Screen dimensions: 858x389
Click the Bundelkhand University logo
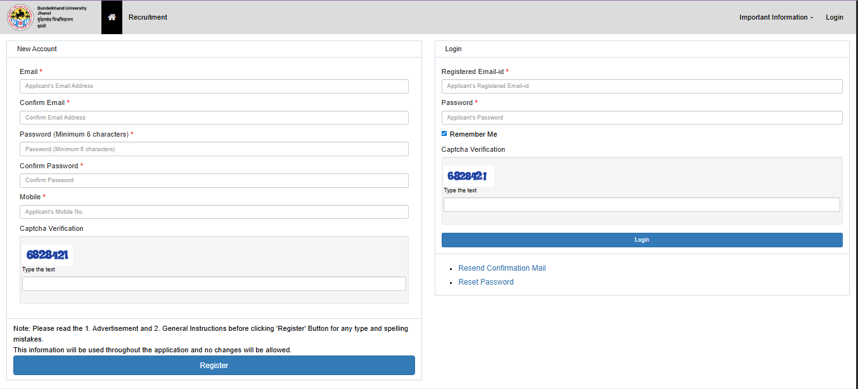click(20, 17)
